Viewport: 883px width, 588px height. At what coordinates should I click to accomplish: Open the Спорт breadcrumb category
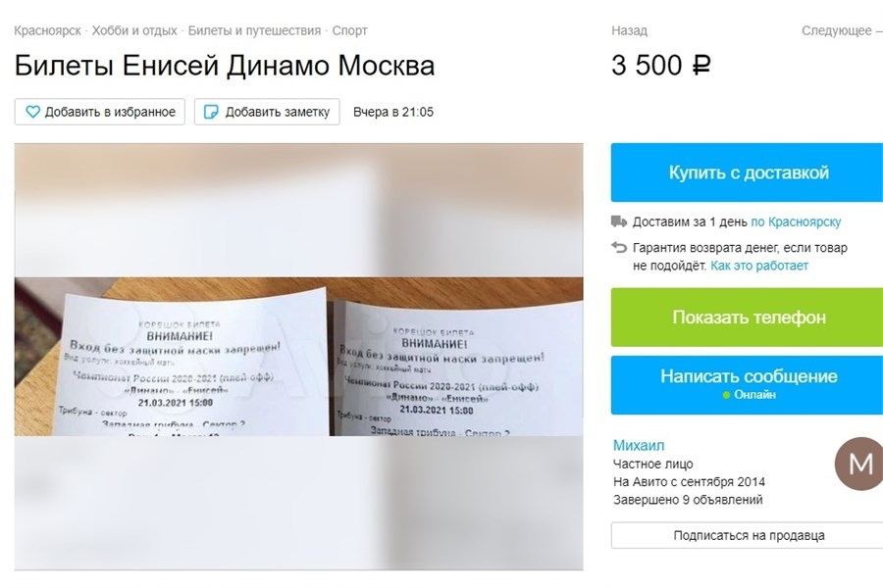pos(349,31)
